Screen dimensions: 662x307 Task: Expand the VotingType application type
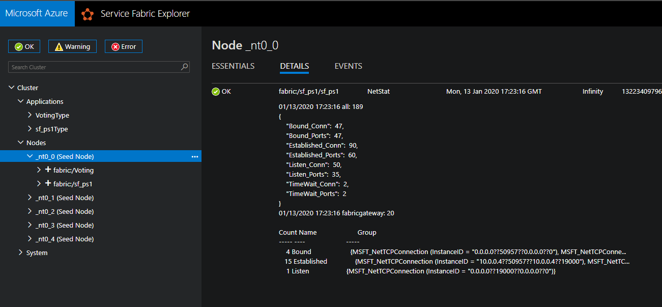(x=30, y=115)
